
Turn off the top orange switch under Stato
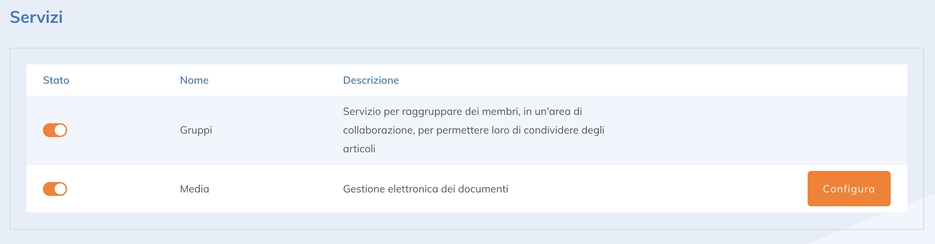[55, 130]
